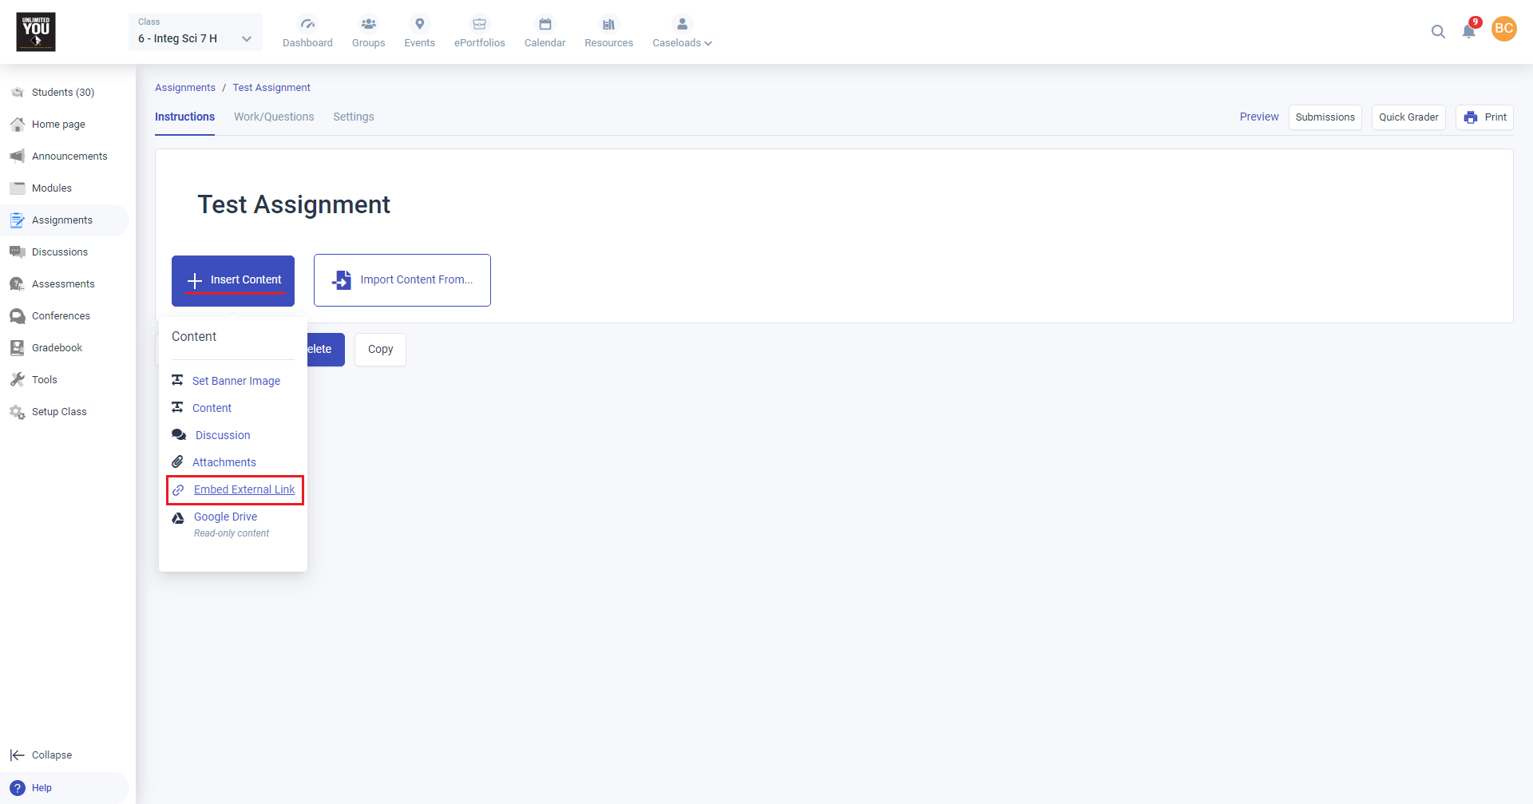Click the Test Assignment title heading
The image size is (1533, 804).
click(294, 204)
